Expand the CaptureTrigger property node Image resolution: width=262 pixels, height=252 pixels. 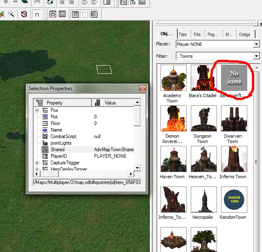(x=37, y=163)
